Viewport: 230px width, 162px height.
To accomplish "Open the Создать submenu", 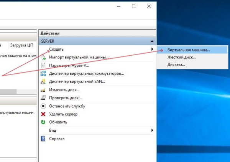I will click(x=97, y=49).
